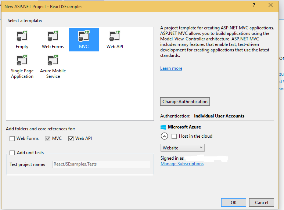Click the Select a template label
This screenshot has height=210, width=284.
[x=25, y=21]
